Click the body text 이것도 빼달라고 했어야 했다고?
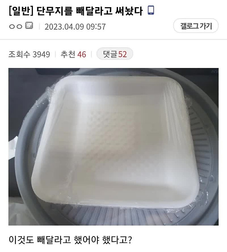Viewport: 227px width, 252px height. [x=70, y=240]
